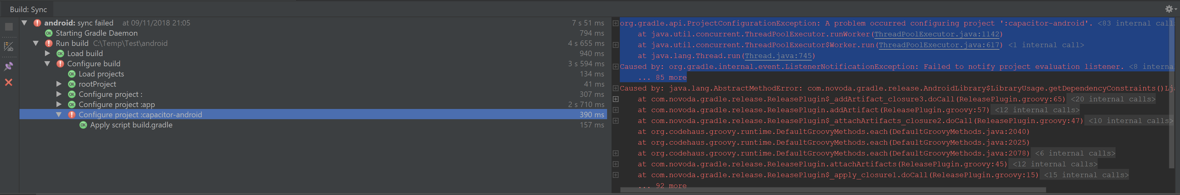Click the error icon next to android sync failed
The width and height of the screenshot is (1180, 195).
click(38, 23)
